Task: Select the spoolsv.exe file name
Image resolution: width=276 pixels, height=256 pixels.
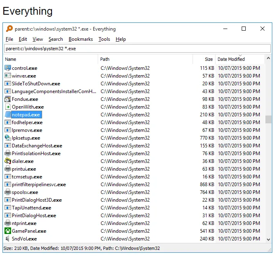Action: point(25,192)
